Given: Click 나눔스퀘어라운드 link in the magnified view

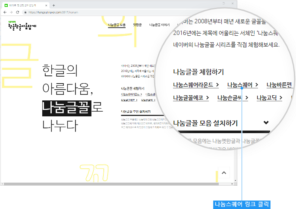Looking at the screenshot, I should tap(196, 85).
